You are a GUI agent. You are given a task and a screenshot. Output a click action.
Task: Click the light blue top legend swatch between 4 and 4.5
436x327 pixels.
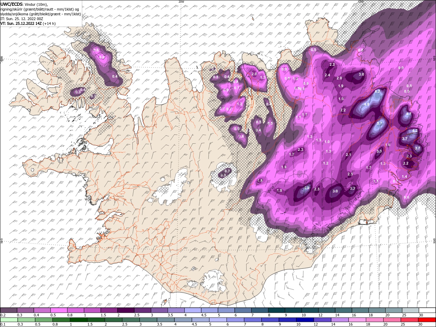point(193,310)
